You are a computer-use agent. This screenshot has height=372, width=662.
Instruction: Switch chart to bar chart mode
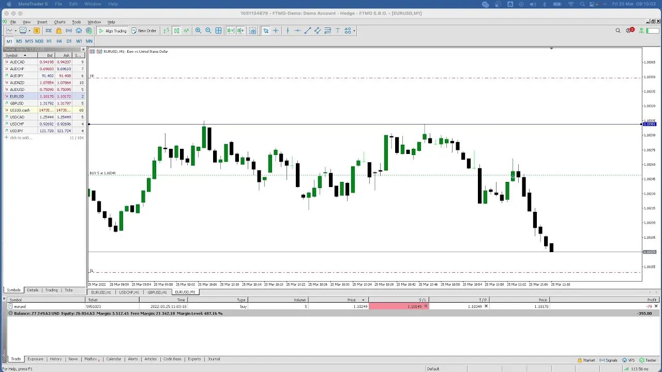tap(167, 30)
